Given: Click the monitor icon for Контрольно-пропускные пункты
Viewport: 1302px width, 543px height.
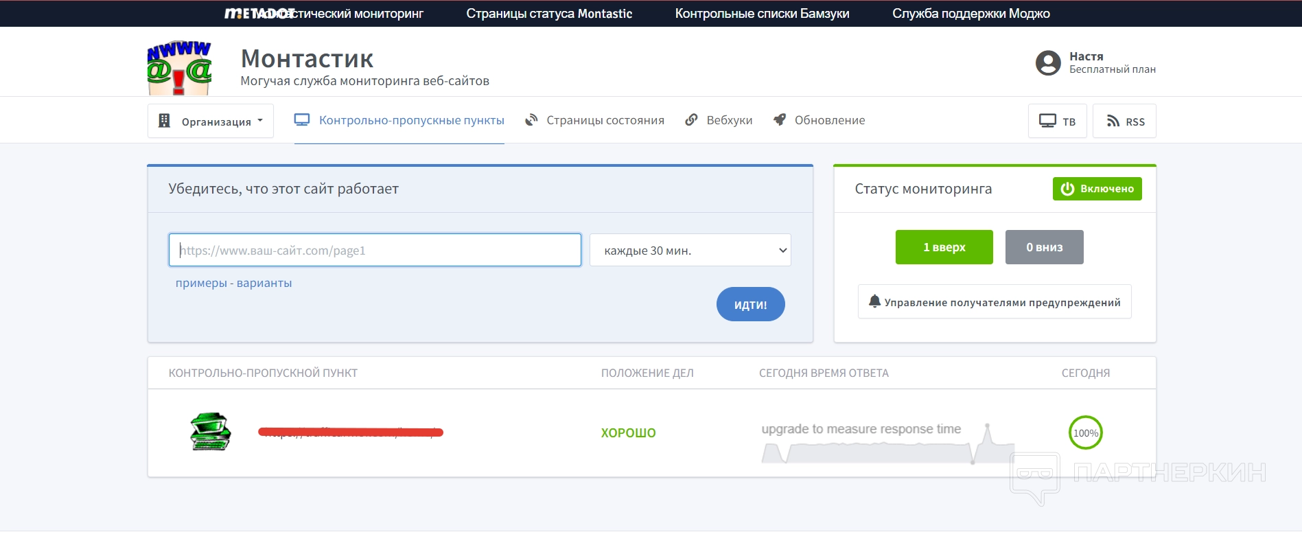Looking at the screenshot, I should click(302, 120).
